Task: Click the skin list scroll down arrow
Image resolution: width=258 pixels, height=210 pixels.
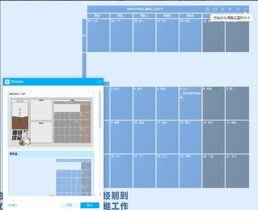Action: [x=100, y=194]
